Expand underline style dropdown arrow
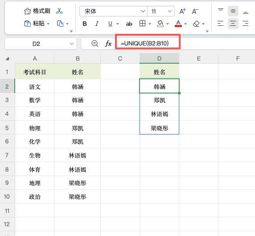Screen dimensions: 255x236 click(x=118, y=24)
